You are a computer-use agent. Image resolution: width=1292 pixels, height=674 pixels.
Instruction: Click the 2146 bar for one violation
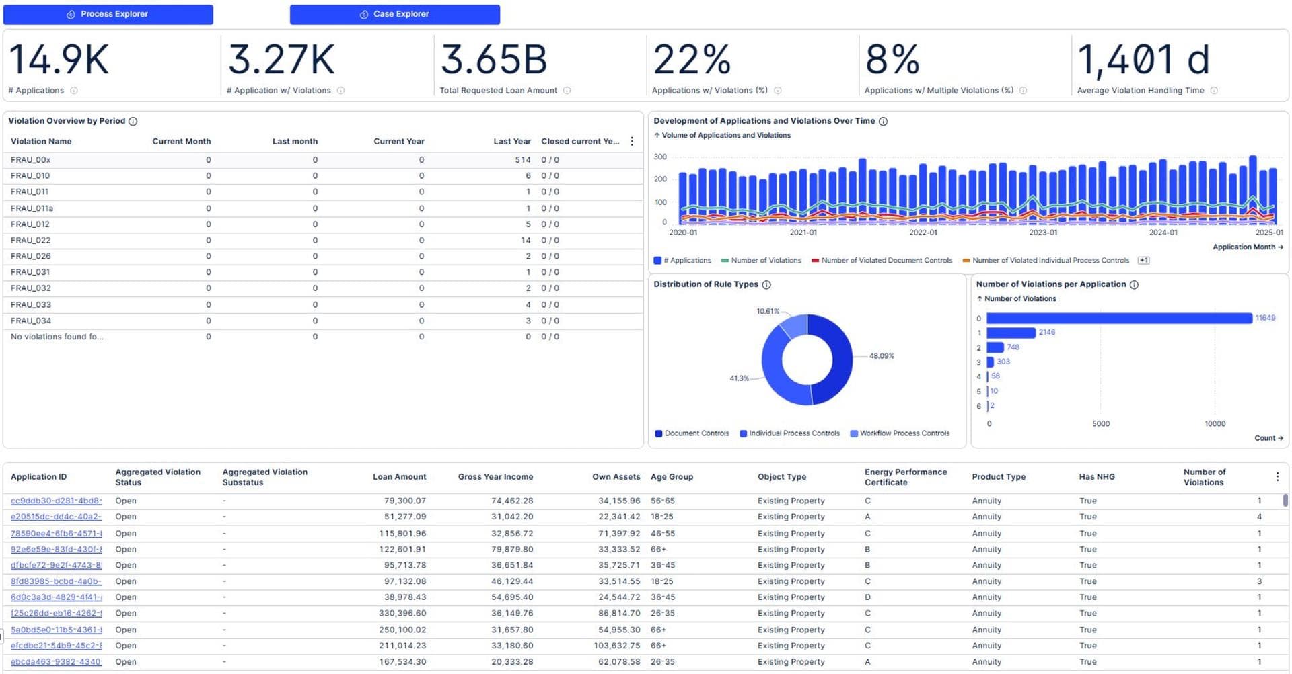(1011, 333)
